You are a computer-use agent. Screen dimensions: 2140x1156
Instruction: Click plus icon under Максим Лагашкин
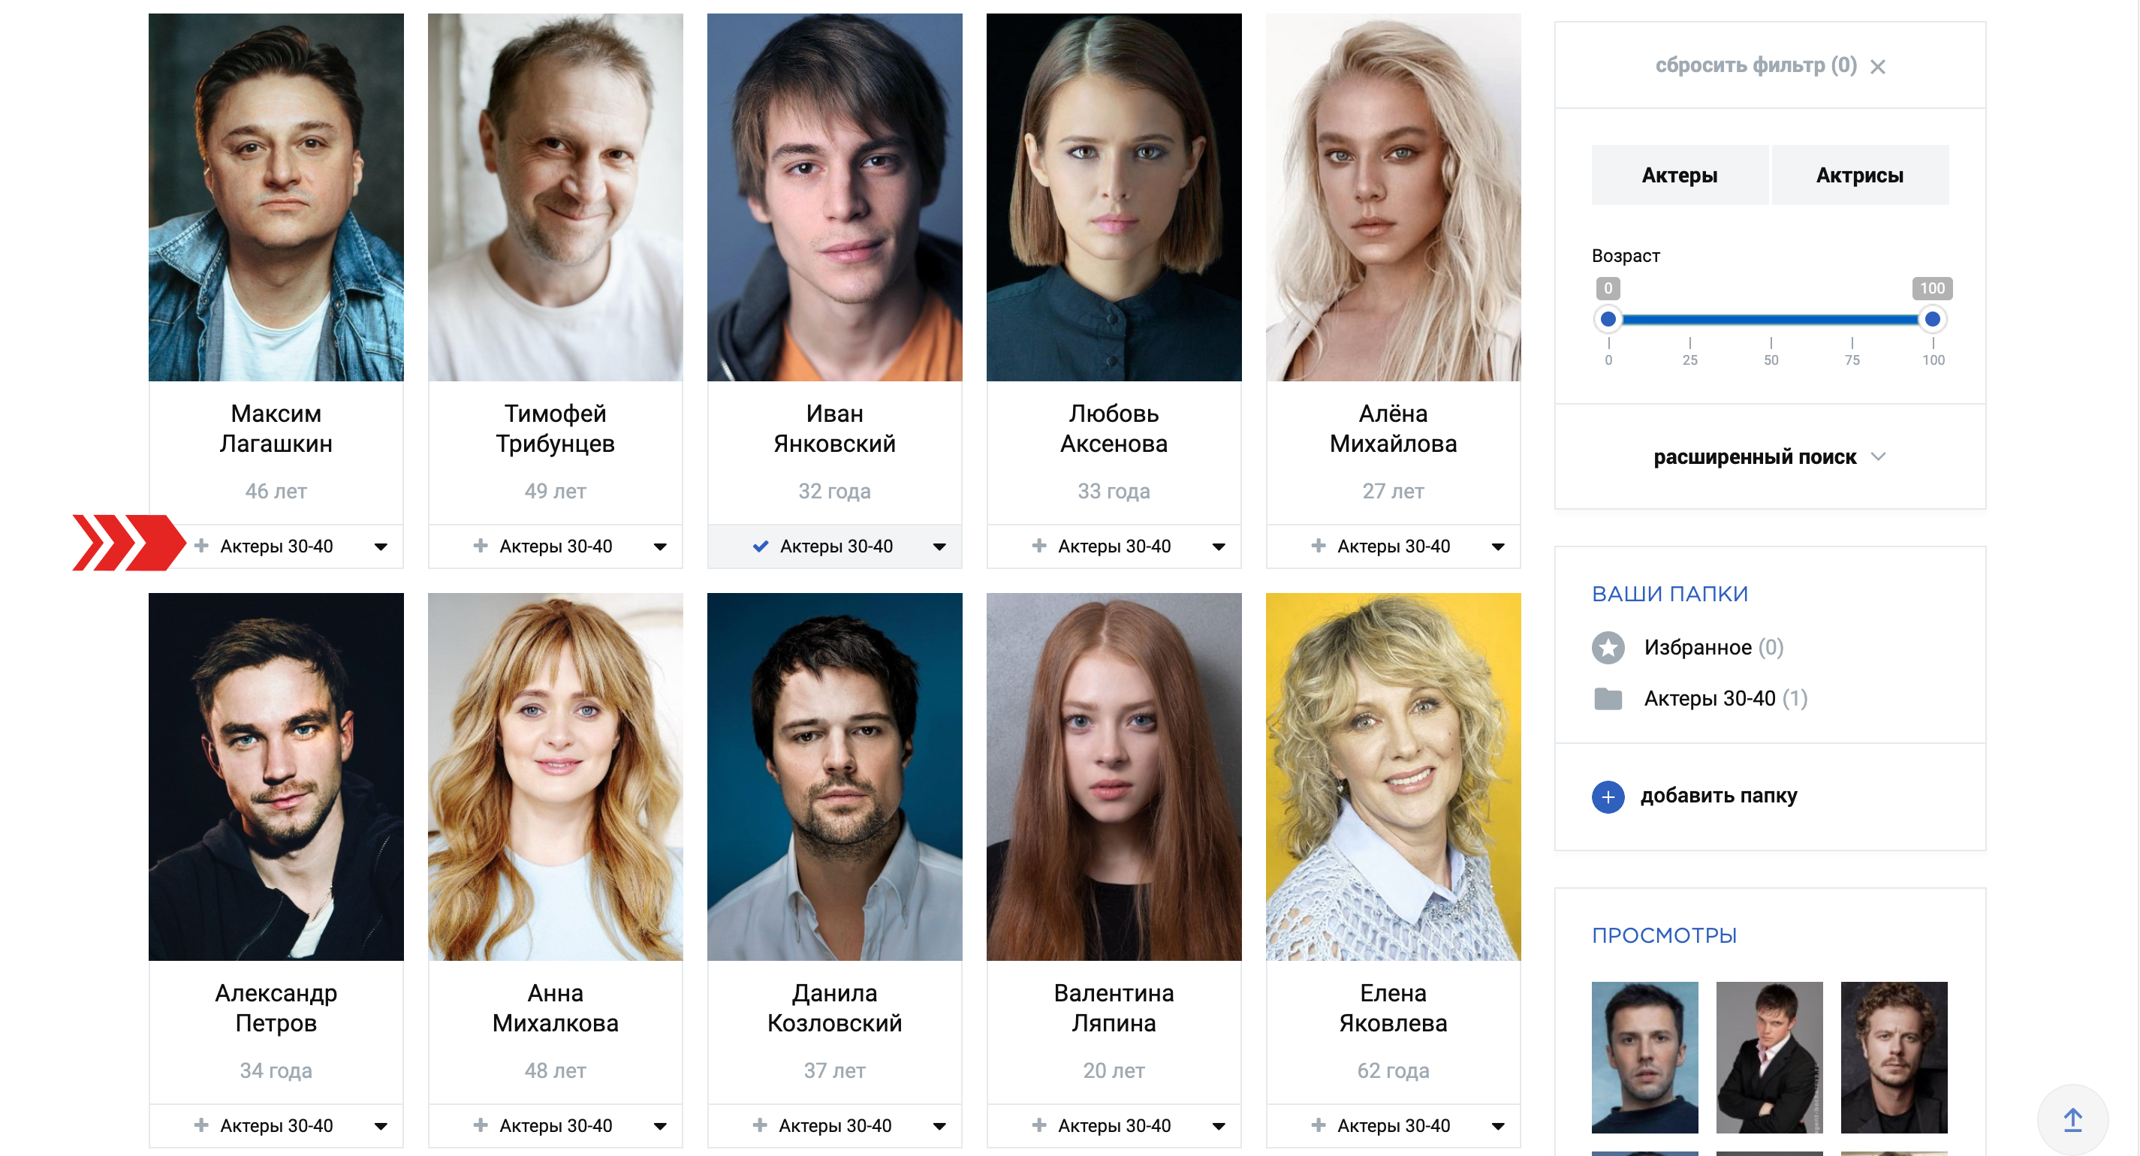coord(201,546)
